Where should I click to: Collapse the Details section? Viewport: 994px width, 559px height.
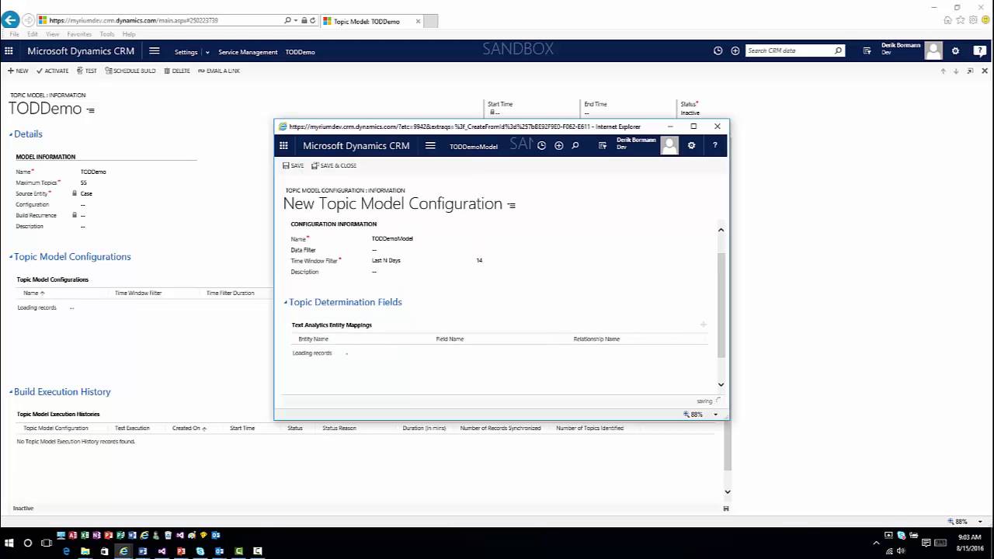pos(11,134)
